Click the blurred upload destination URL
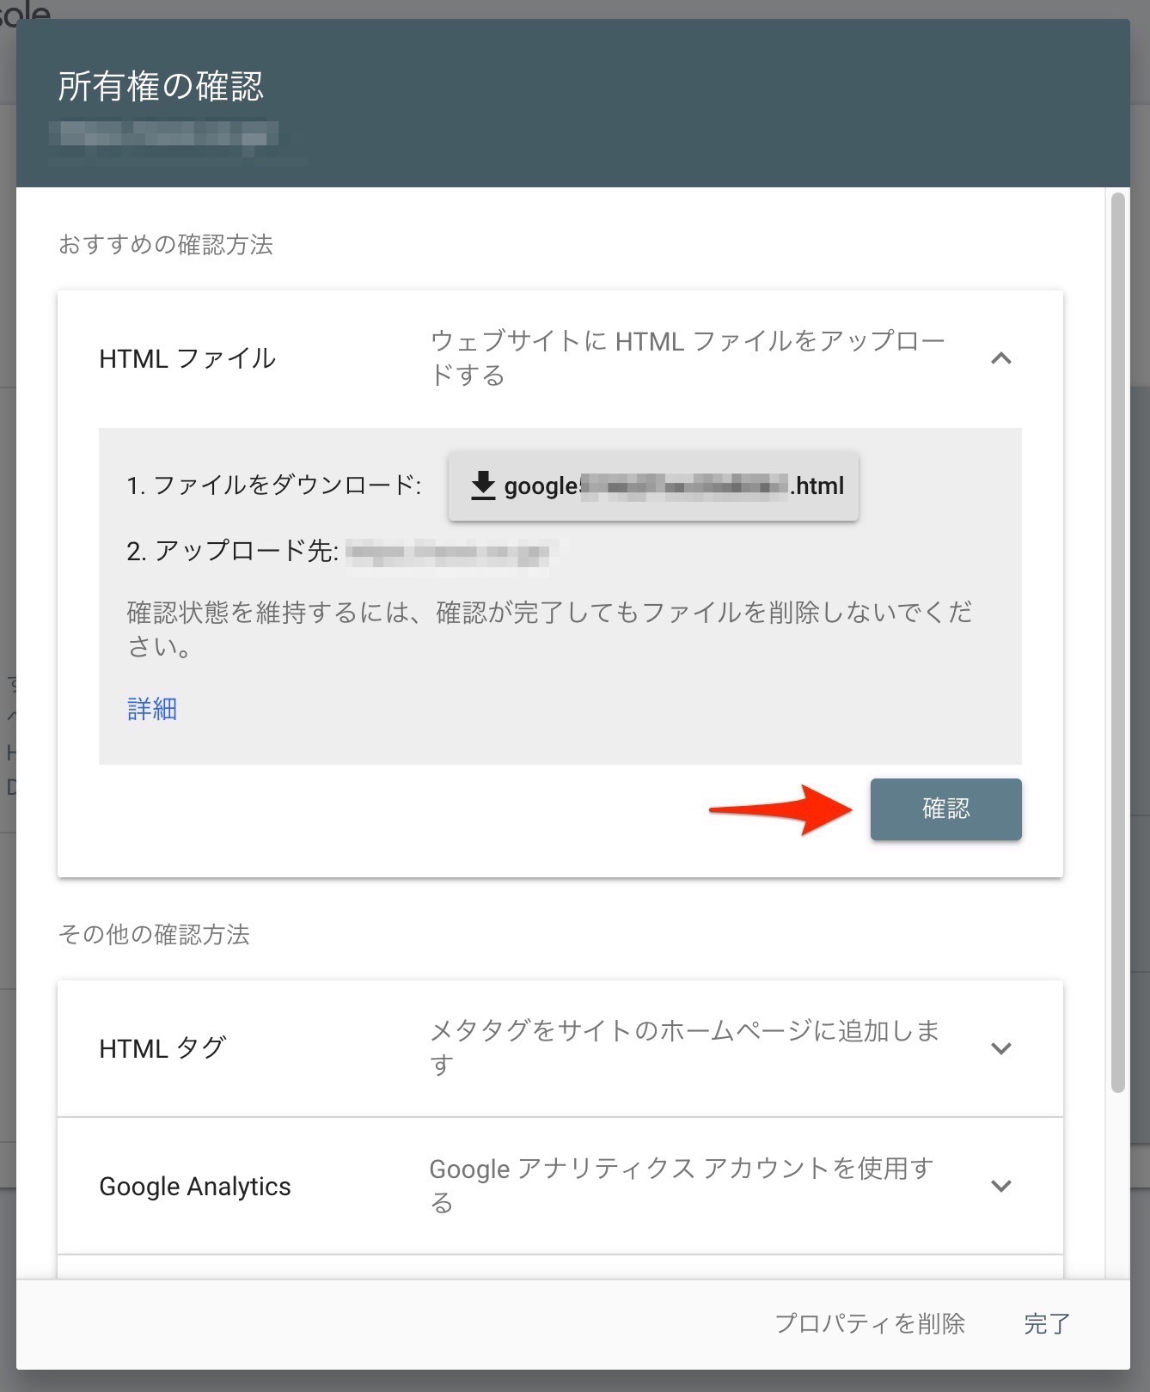The image size is (1150, 1392). click(450, 552)
